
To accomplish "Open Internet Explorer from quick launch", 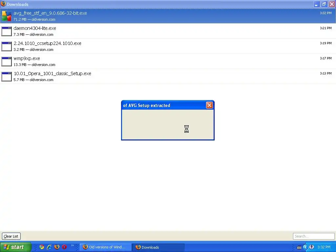I will [x=49, y=247].
